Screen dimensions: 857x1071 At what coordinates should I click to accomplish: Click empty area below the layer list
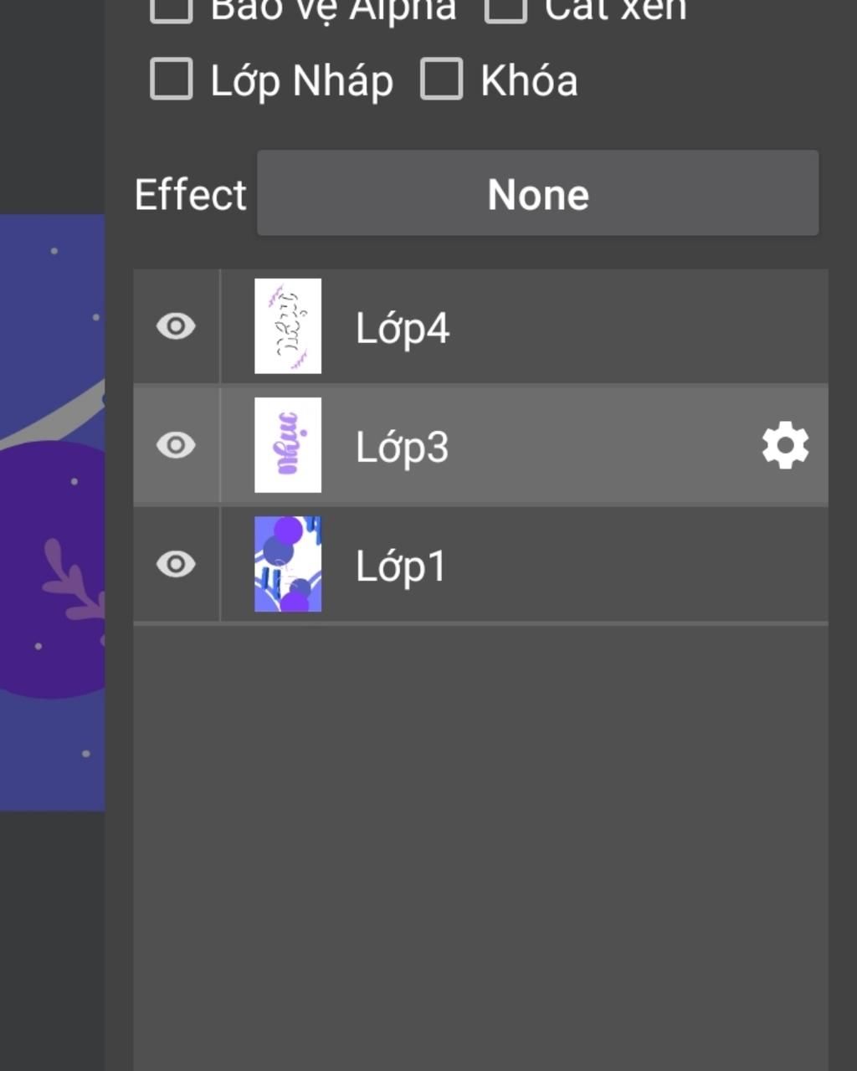coord(480,837)
